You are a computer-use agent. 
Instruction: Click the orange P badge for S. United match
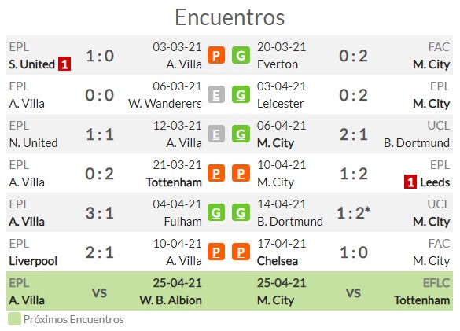click(216, 55)
